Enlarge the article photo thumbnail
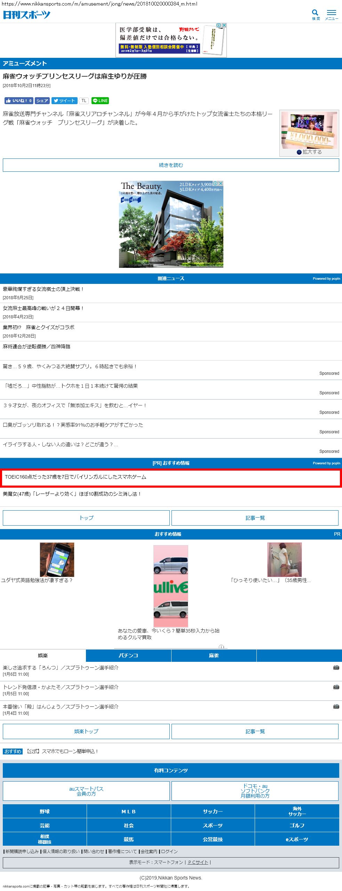The width and height of the screenshot is (342, 891). click(x=309, y=152)
